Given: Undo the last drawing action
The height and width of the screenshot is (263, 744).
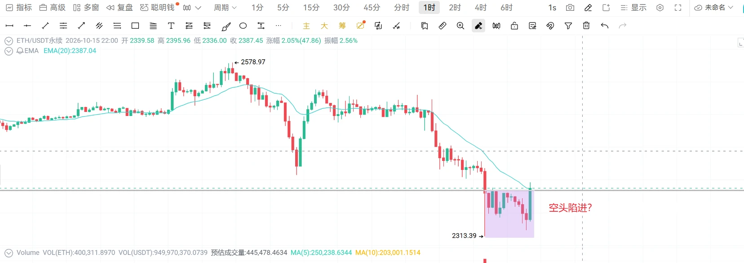Looking at the screenshot, I should click(x=605, y=26).
